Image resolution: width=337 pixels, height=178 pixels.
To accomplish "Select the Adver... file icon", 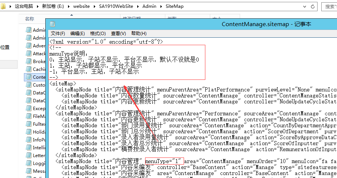I will (28, 46).
